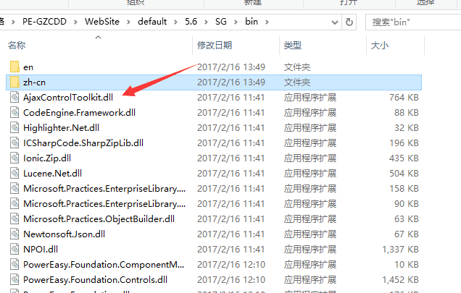
Task: Click the Ionic.Zip.dll file icon
Action: (x=14, y=158)
